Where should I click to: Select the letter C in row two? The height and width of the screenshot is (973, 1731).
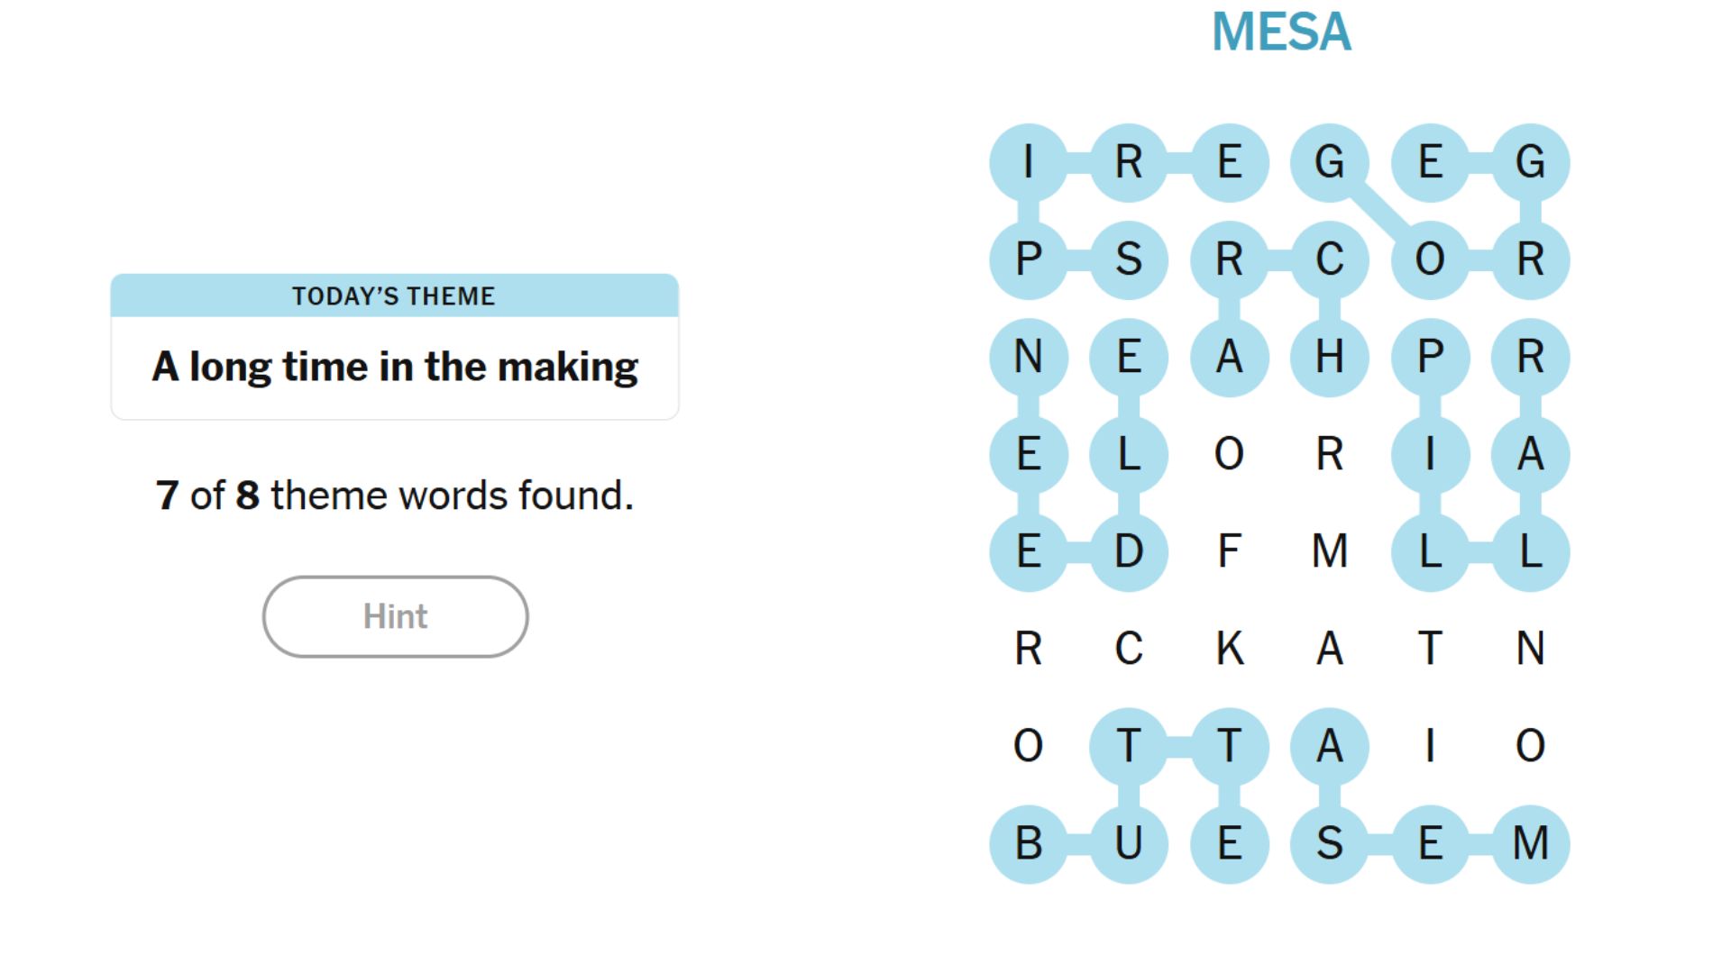click(1328, 259)
